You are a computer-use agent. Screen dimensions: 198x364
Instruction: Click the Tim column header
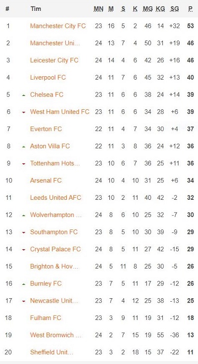pos(36,9)
